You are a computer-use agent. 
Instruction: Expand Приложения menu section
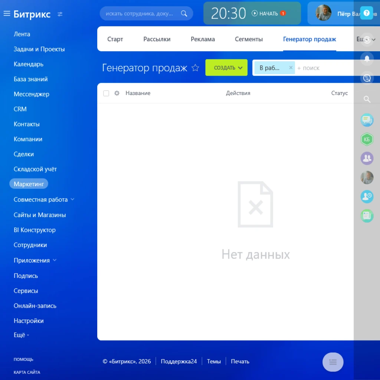[55, 260]
